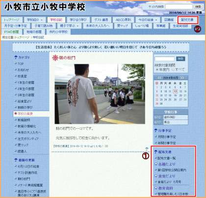Select the すべて radio button
Viewport: 206px width, 198px height.
173,70
